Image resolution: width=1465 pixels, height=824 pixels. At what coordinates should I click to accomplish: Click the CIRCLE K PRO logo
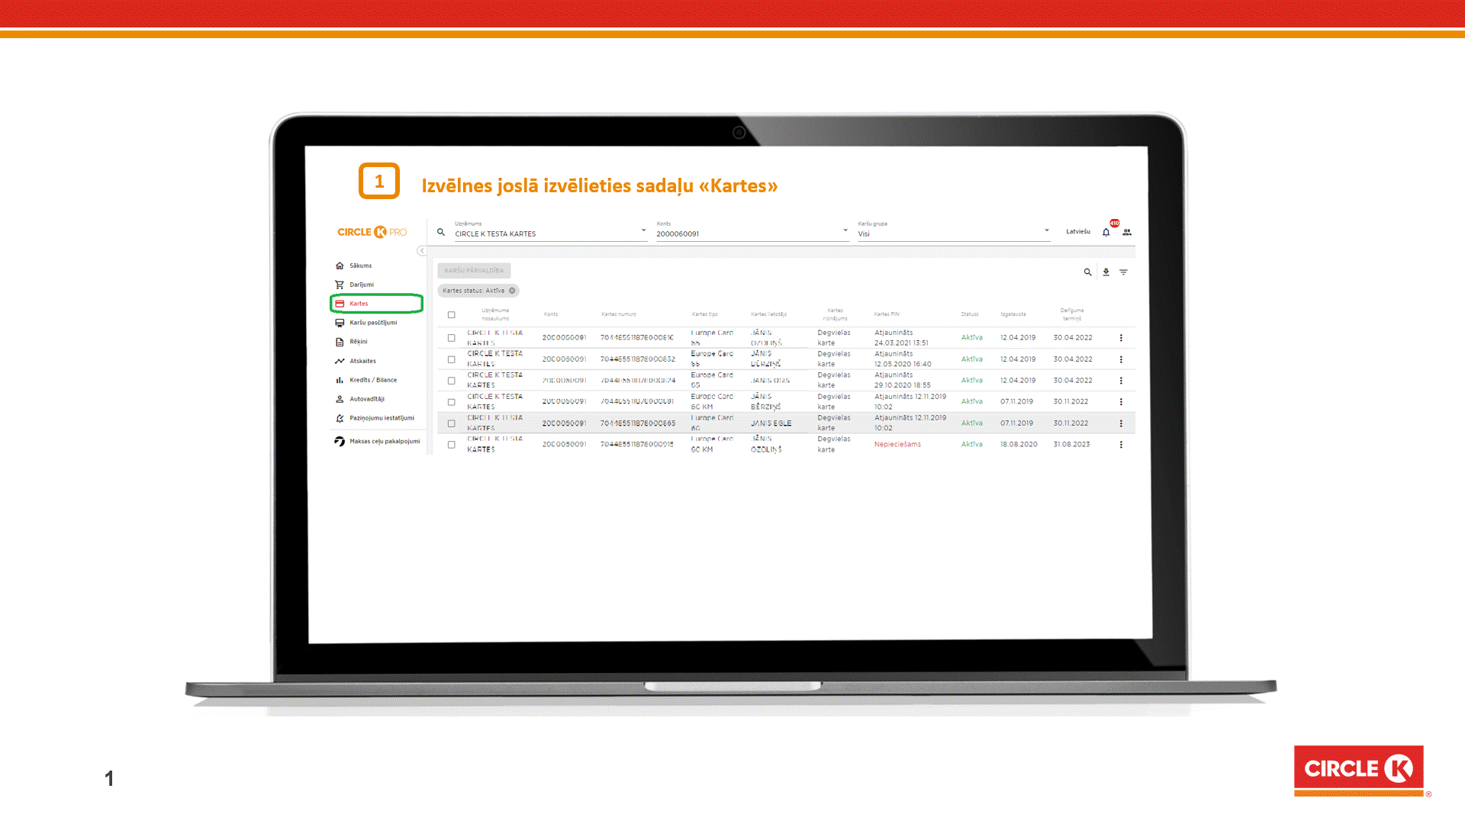tap(372, 232)
